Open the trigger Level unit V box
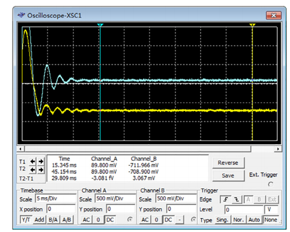Image resolution: width=290 pixels, height=232 pixels. coord(271,210)
